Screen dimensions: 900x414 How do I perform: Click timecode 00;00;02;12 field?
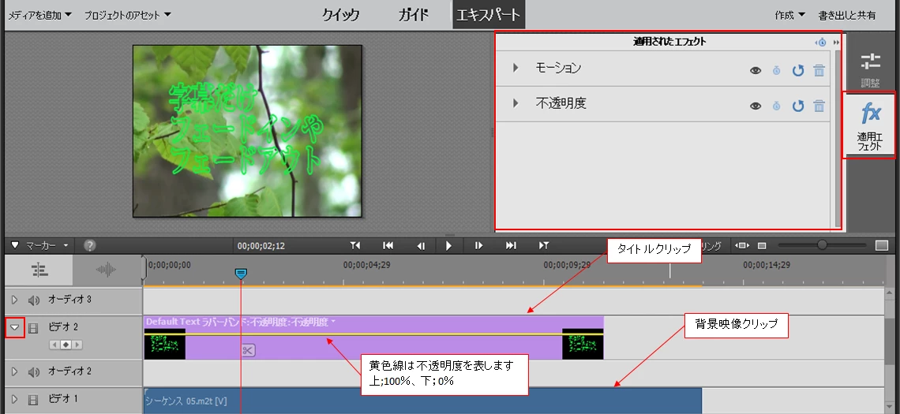pyautogui.click(x=261, y=246)
